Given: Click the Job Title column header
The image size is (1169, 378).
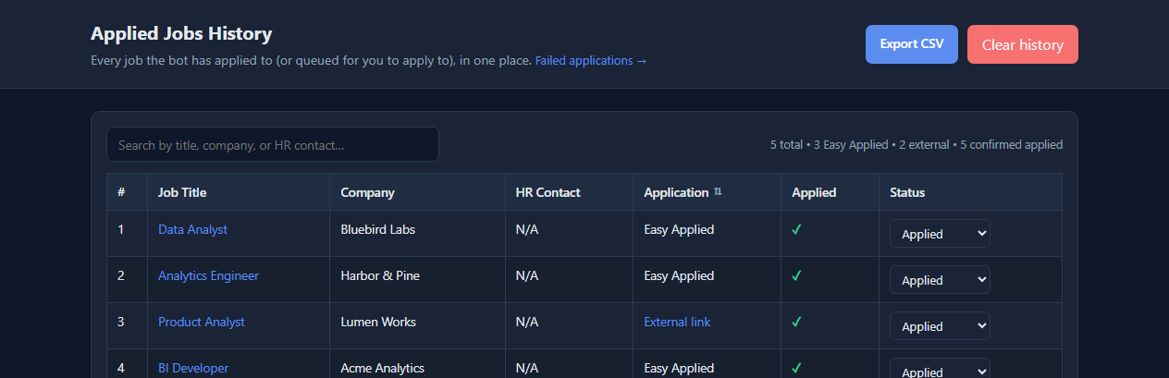Looking at the screenshot, I should 239,192.
